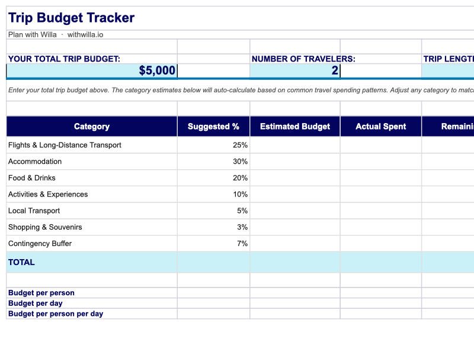
Task: Select the number of travelers value cell
Action: tap(294, 71)
